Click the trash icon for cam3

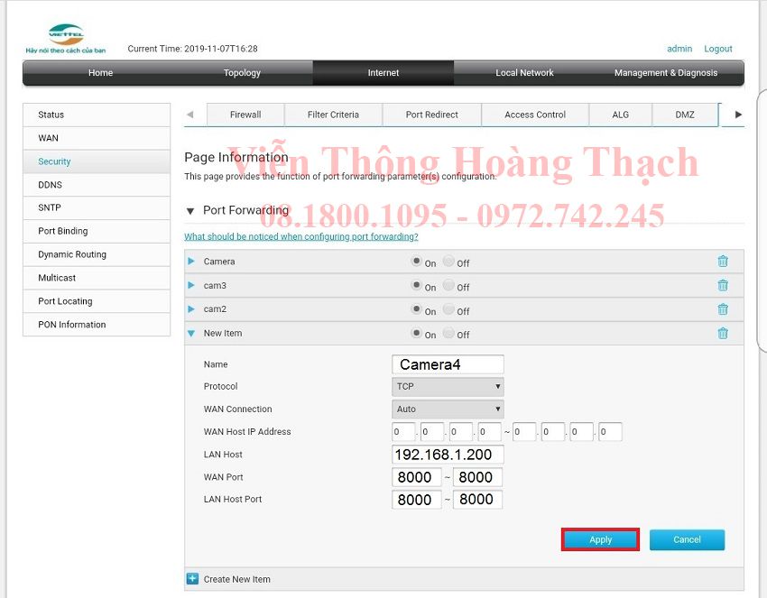[x=723, y=284]
